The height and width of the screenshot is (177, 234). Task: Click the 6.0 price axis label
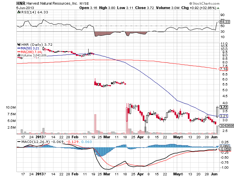225,79
